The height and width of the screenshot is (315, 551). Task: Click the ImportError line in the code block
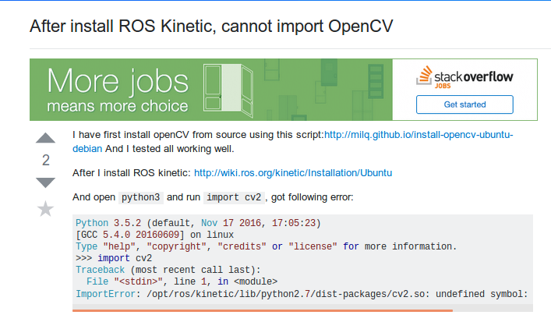302,294
